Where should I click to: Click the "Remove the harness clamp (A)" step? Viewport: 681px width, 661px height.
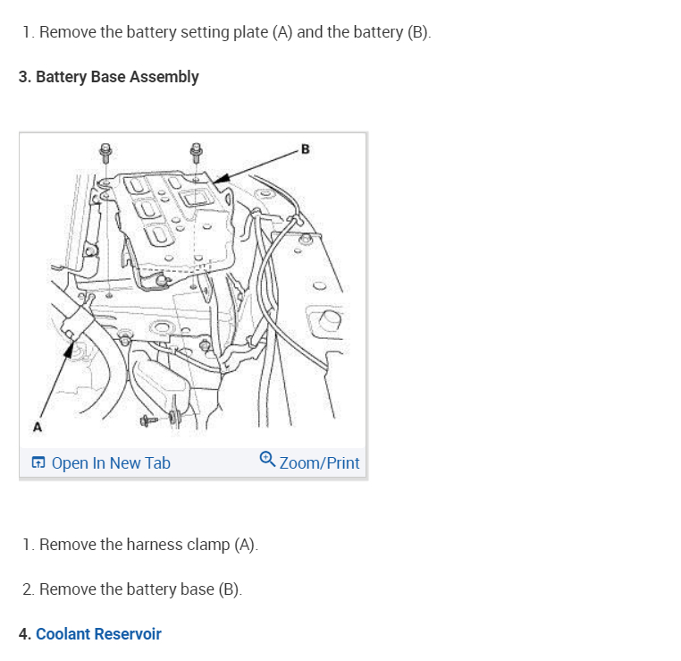pyautogui.click(x=148, y=545)
